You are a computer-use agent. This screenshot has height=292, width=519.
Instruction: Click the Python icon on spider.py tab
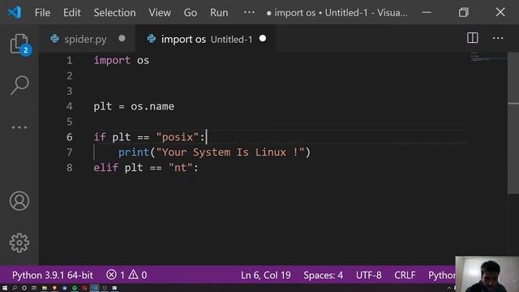click(x=54, y=39)
